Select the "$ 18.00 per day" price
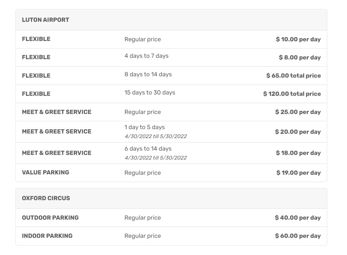This screenshot has height=255, width=347. click(298, 153)
